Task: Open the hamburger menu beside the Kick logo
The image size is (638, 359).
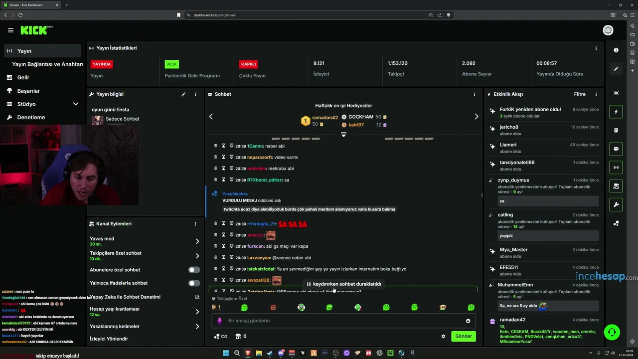Action: [10, 30]
